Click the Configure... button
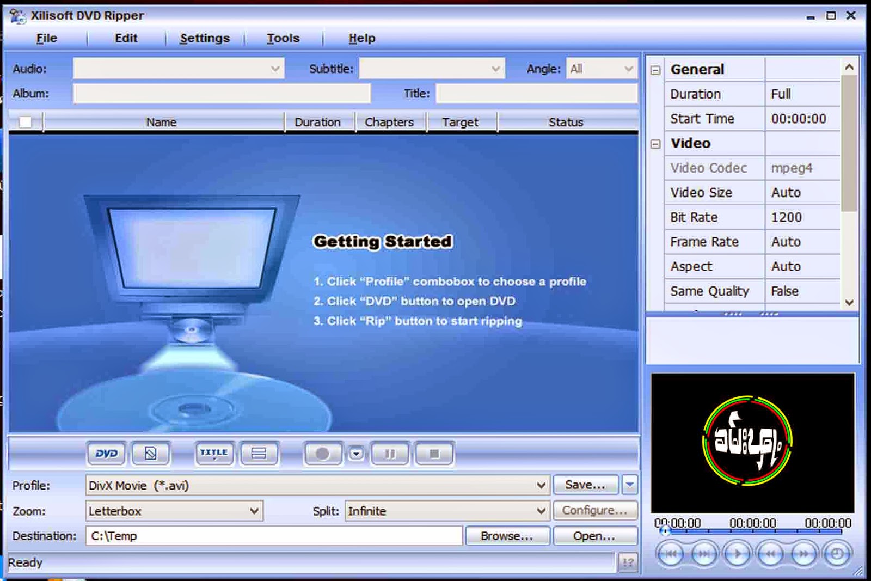Viewport: 871px width, 581px height. click(x=595, y=510)
